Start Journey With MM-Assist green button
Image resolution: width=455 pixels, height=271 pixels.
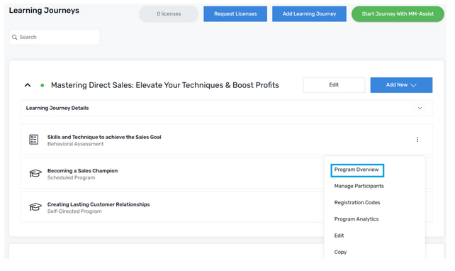click(398, 14)
